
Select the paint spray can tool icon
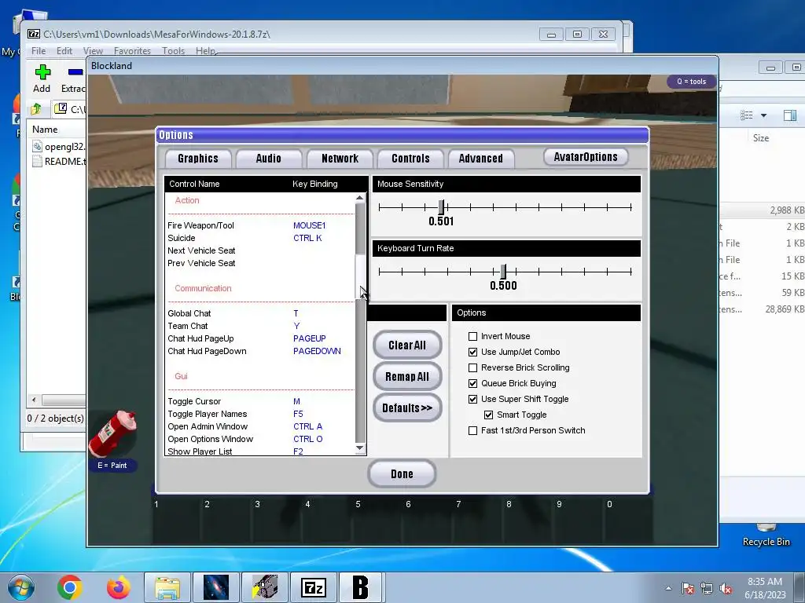113,433
